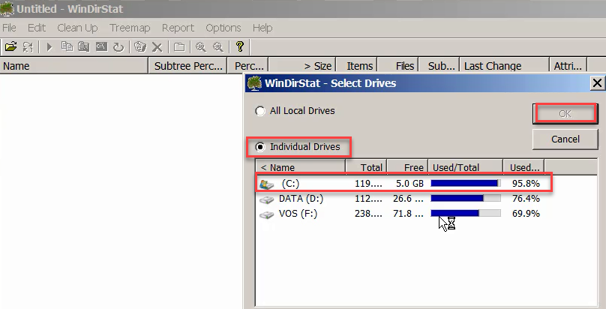
Task: Click WinDirStat tree icon in dialog title
Action: point(254,83)
